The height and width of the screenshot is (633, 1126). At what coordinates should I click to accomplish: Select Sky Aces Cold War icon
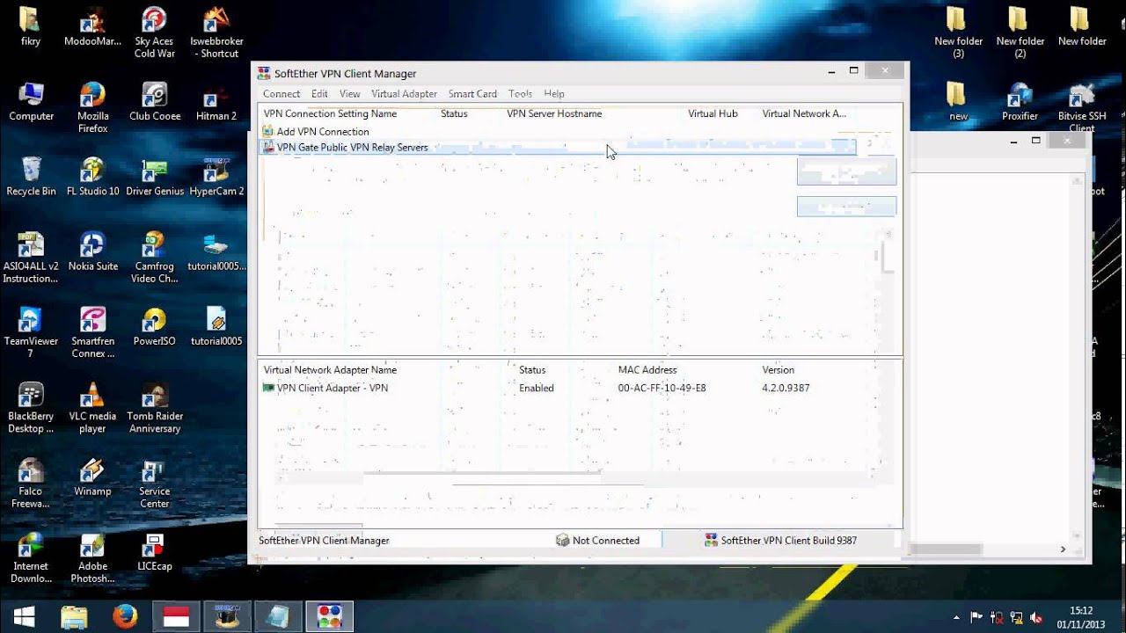click(155, 33)
